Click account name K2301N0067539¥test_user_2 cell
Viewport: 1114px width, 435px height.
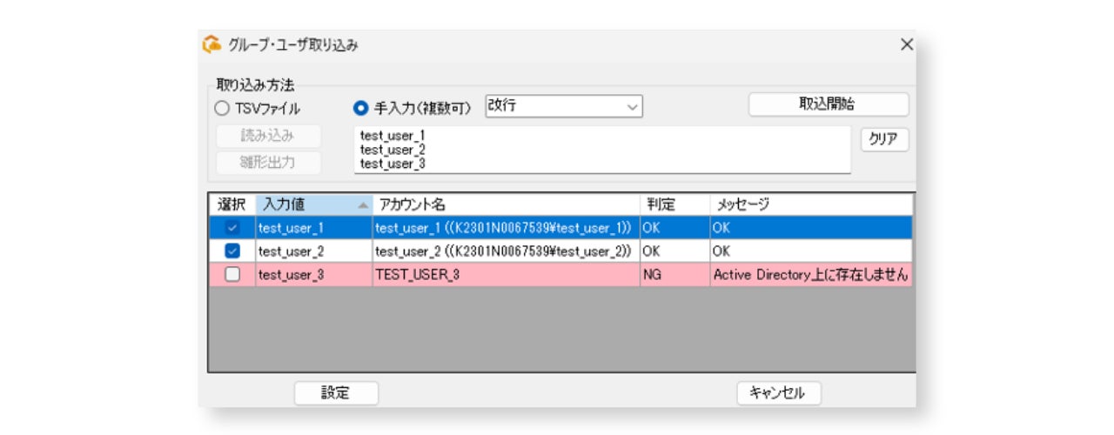tap(506, 251)
